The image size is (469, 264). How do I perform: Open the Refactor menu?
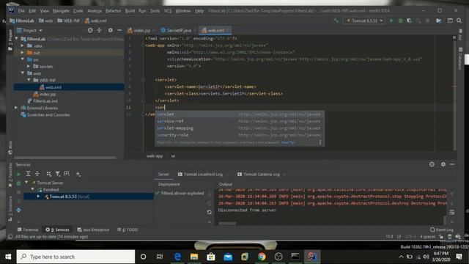click(x=113, y=11)
